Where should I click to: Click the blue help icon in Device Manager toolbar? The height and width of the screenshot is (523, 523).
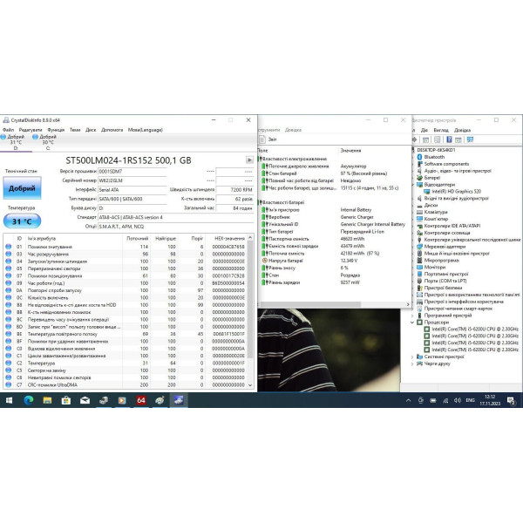point(449,139)
